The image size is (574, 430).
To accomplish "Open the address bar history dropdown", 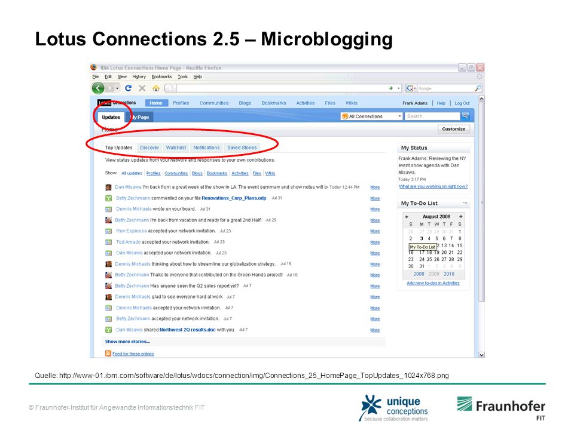I will [399, 88].
